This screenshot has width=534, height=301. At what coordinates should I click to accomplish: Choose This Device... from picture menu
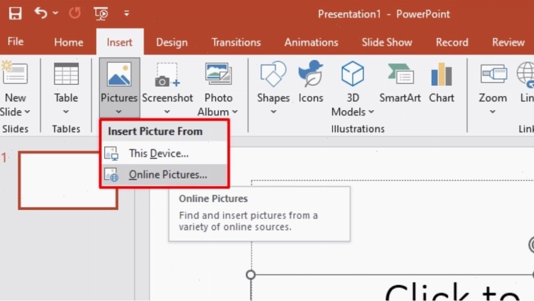coord(164,153)
